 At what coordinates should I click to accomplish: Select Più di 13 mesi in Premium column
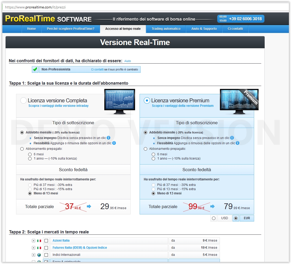153,189
